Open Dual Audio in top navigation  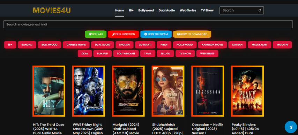point(167,10)
